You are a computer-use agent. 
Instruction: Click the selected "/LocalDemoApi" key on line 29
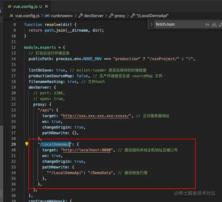tap(55, 144)
